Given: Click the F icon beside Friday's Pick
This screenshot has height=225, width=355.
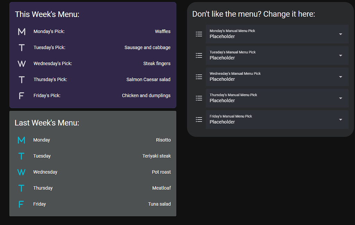Looking at the screenshot, I should coord(21,95).
